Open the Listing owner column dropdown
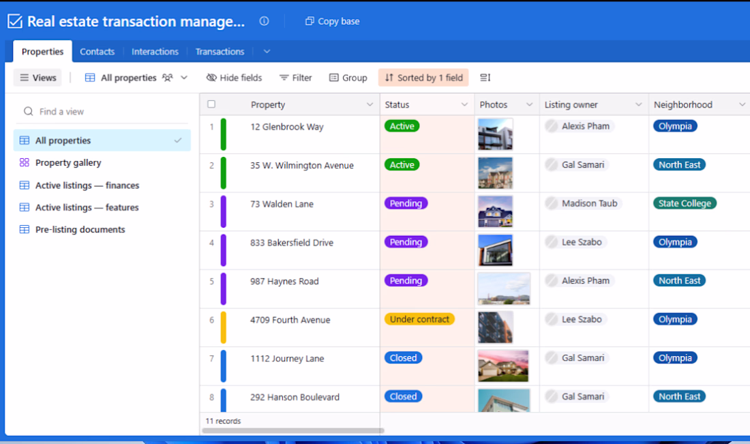This screenshot has width=750, height=444. point(638,105)
